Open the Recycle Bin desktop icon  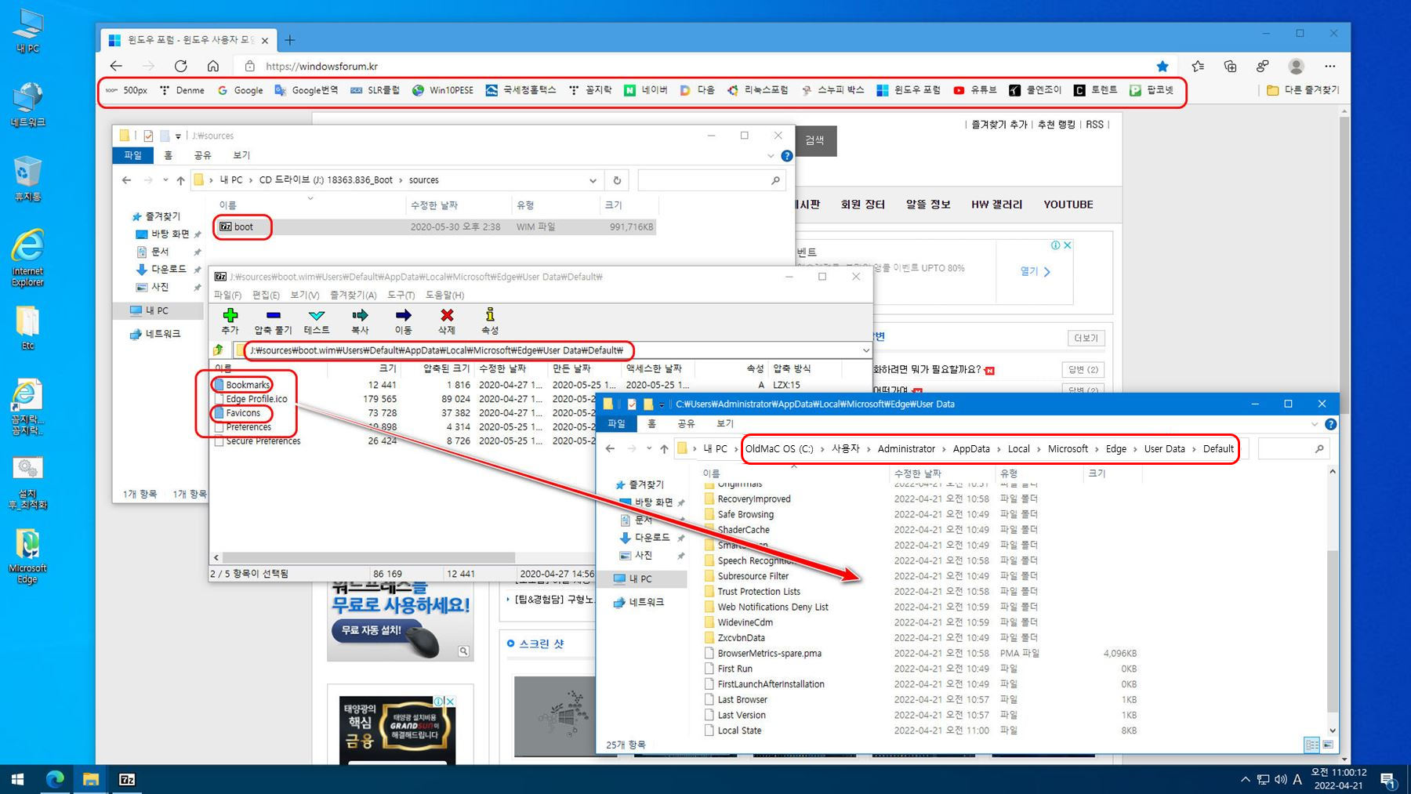coord(27,178)
